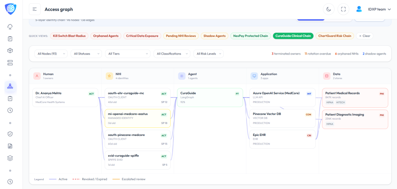Select the Kill Switch Blast Radius quick view
397x189 pixels.
(69, 36)
